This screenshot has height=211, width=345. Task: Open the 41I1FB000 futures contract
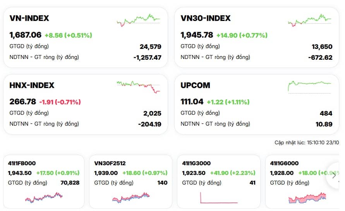click(22, 163)
